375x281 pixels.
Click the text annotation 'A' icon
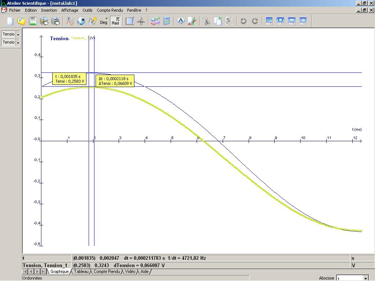tap(181, 21)
